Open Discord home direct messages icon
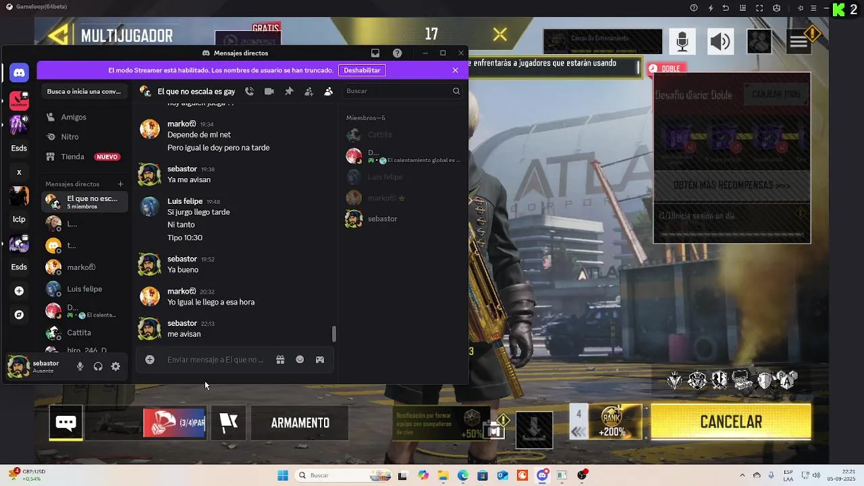864x486 pixels. pyautogui.click(x=19, y=73)
